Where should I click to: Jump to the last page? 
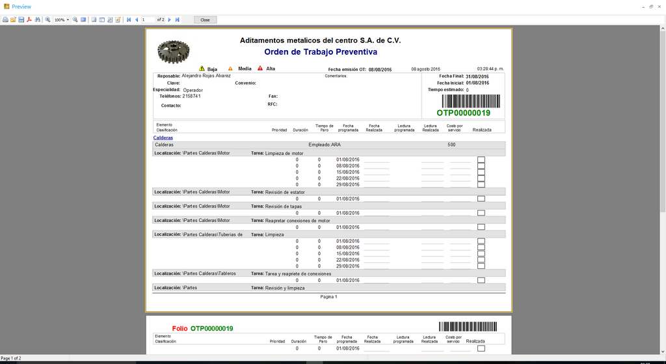pos(177,20)
